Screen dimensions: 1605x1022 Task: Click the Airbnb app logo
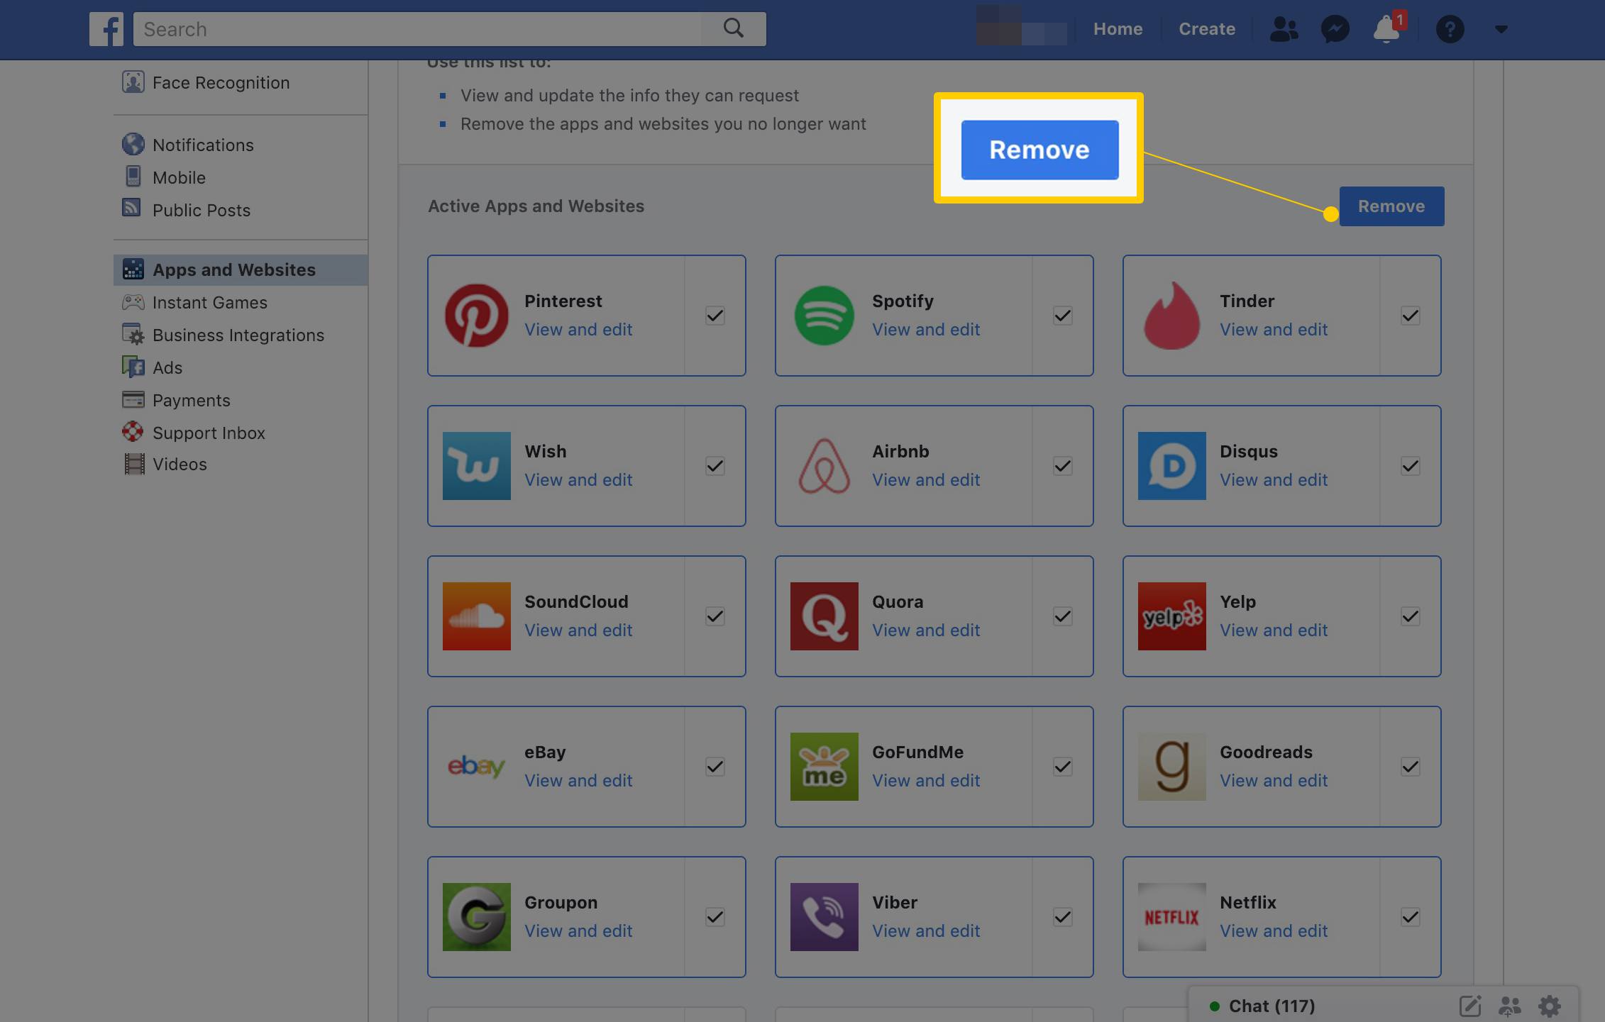tap(824, 466)
